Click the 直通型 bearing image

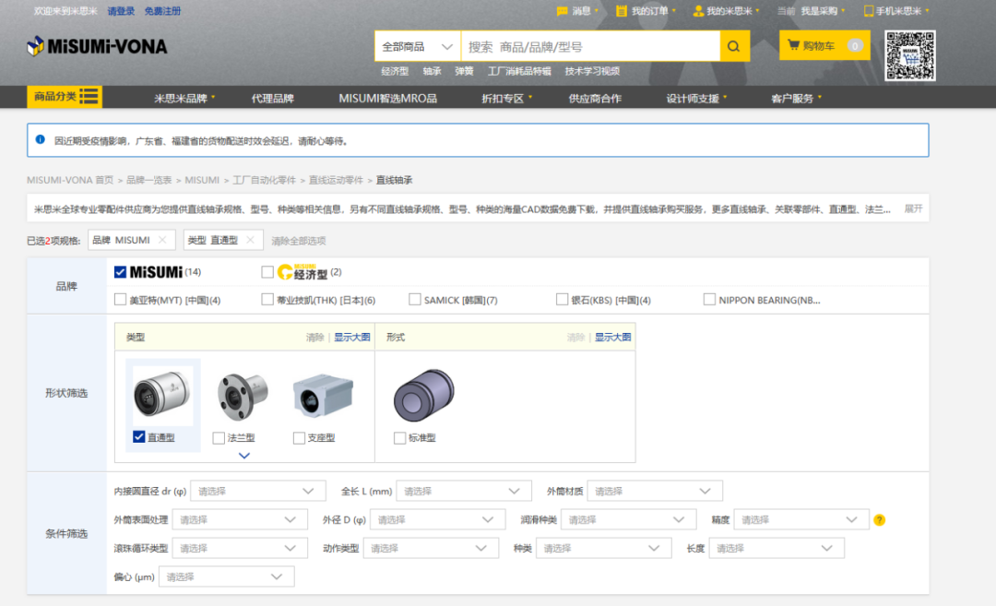click(x=162, y=394)
